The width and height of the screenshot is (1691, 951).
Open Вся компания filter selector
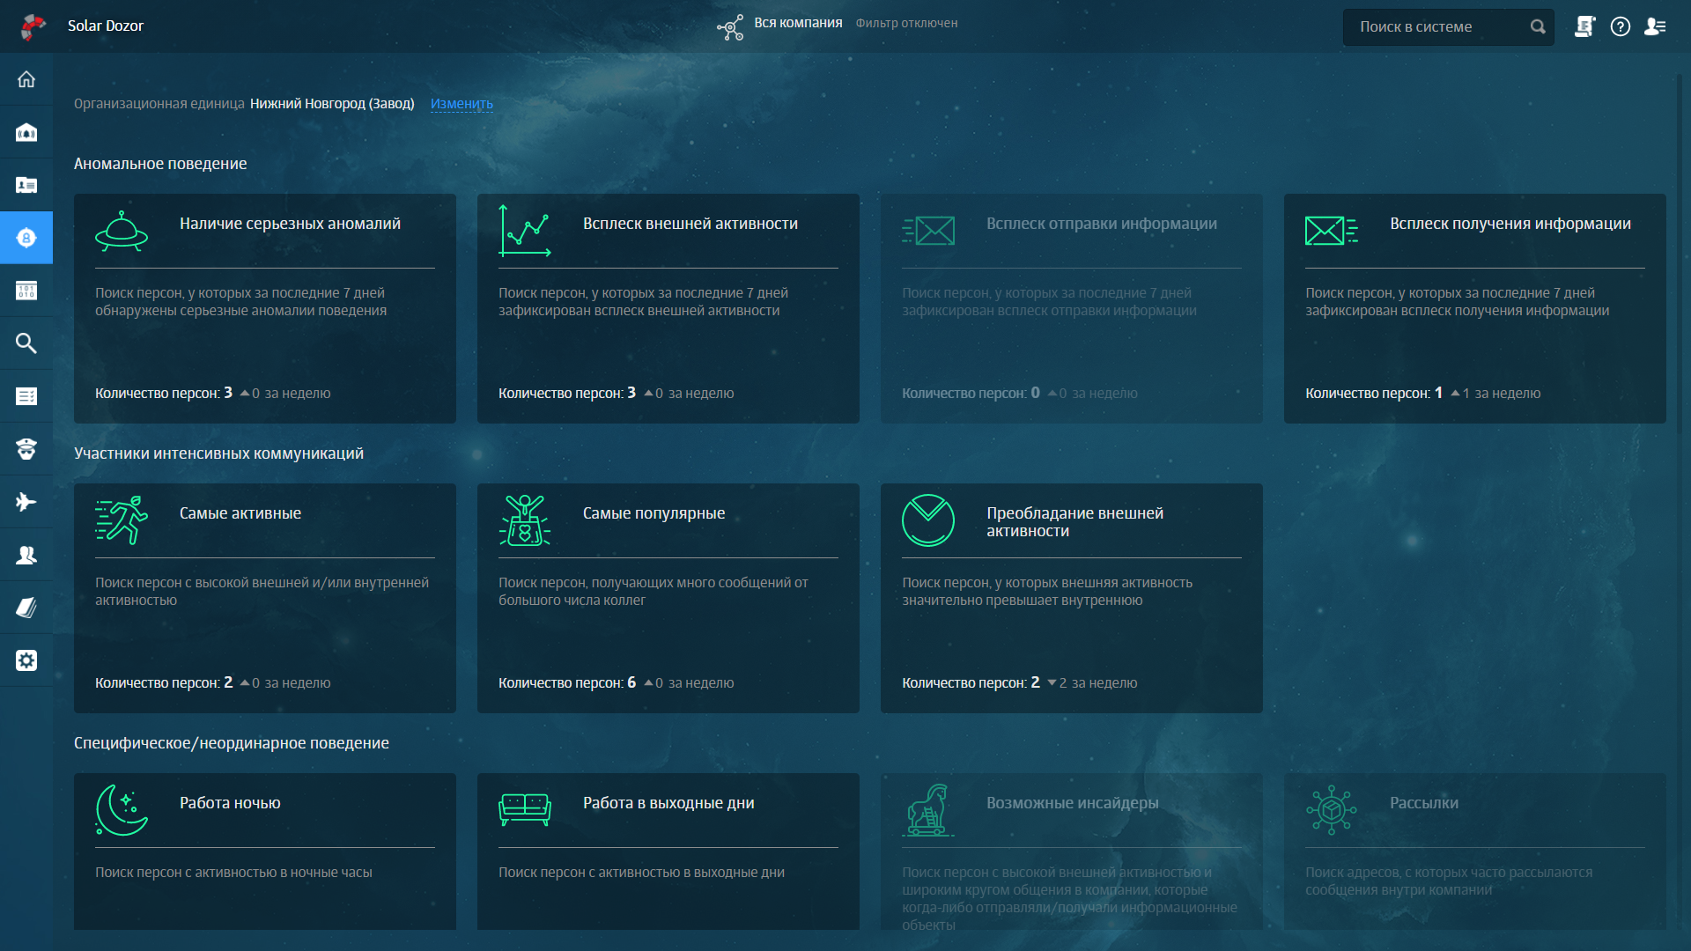[x=798, y=23]
